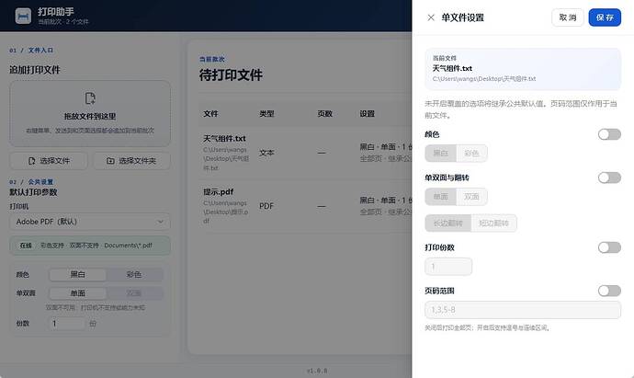Choose 单面 in default duplex setting
The image size is (634, 378).
point(77,293)
